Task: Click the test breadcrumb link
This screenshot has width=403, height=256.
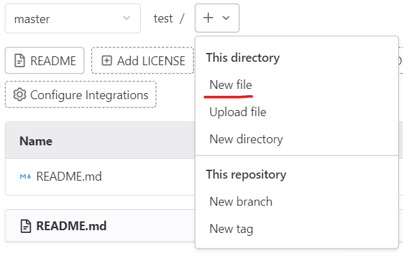Action: tap(163, 18)
